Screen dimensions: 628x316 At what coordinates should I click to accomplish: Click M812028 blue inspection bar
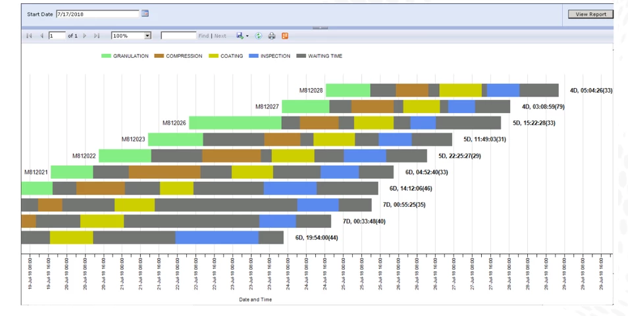point(504,90)
